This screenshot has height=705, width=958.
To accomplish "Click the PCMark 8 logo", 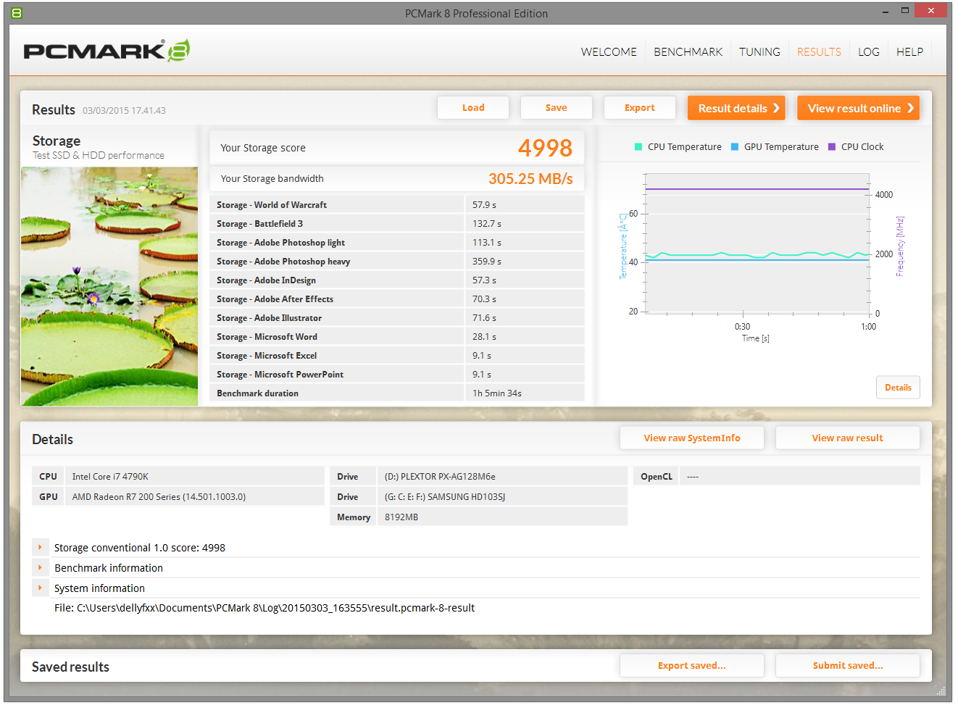I will point(107,51).
